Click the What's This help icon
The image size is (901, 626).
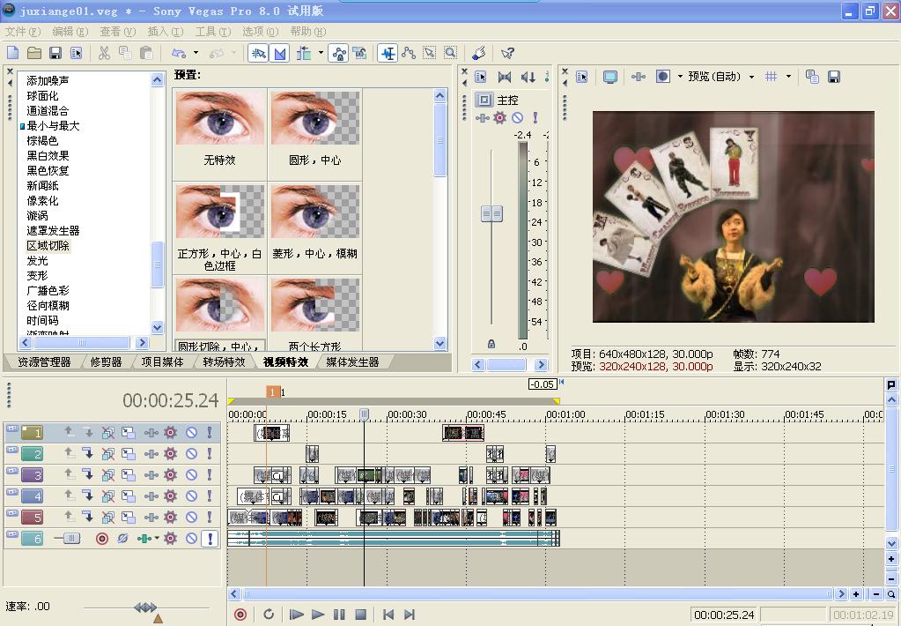(507, 54)
